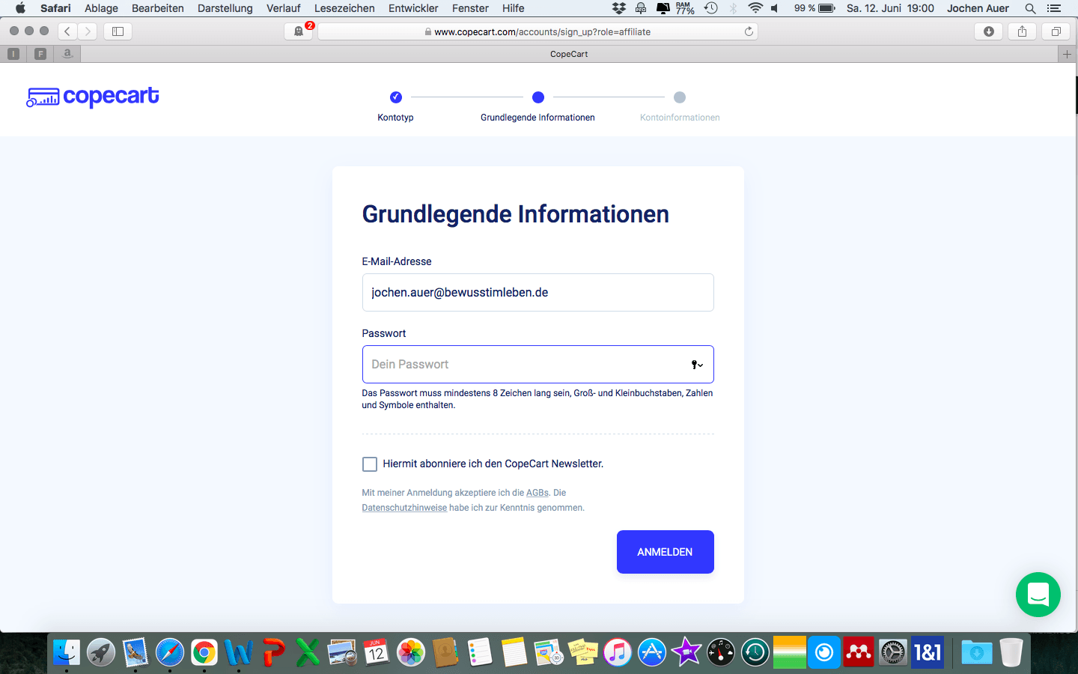The image size is (1078, 674).
Task: Open the Wi-Fi status menu
Action: [755, 8]
